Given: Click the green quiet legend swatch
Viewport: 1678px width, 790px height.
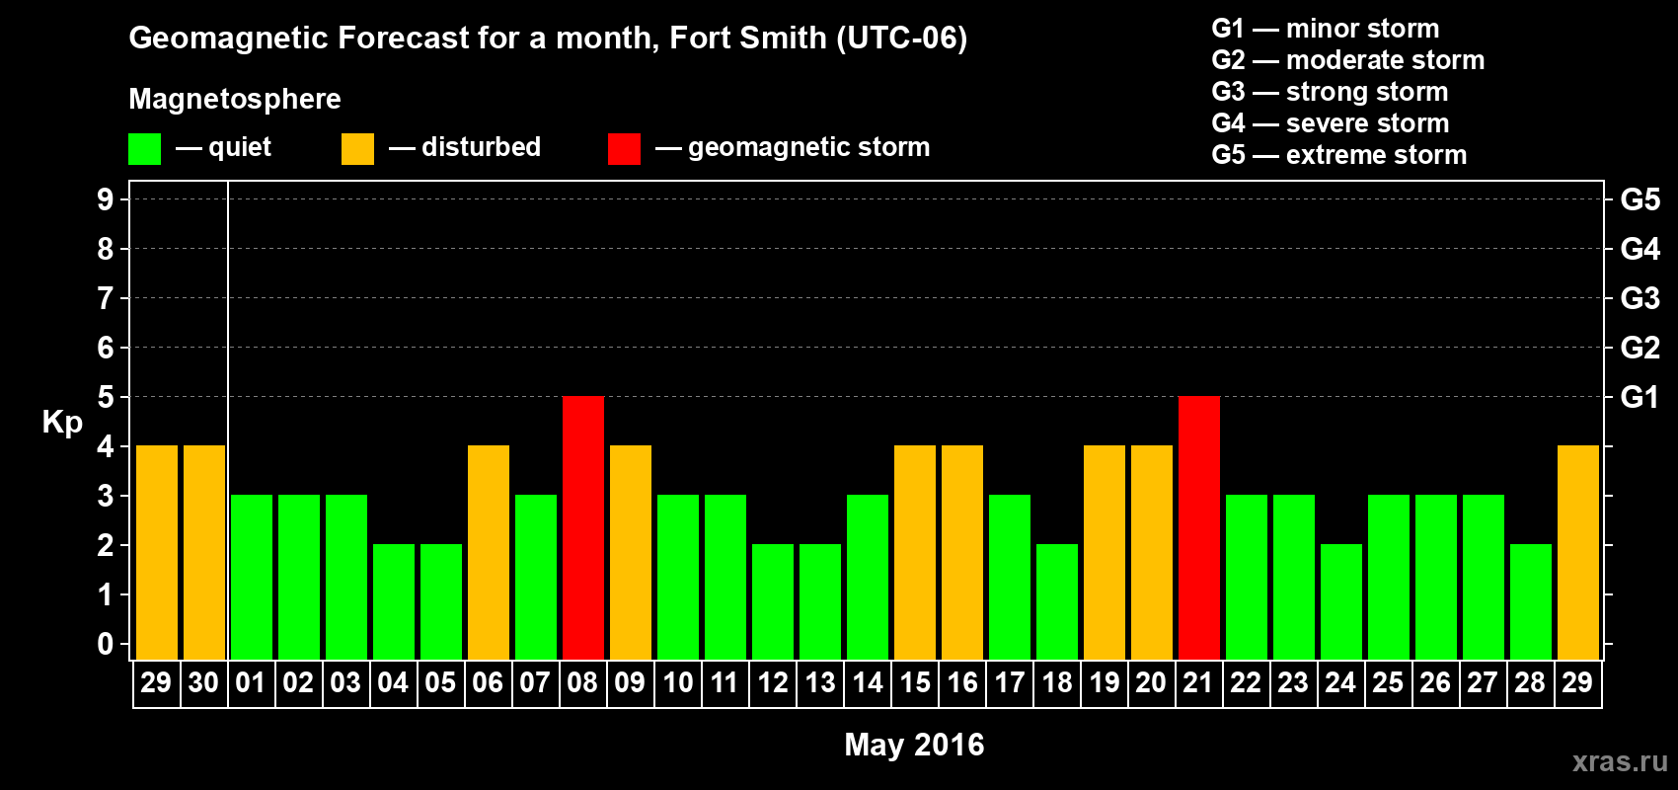Looking at the screenshot, I should pyautogui.click(x=145, y=149).
